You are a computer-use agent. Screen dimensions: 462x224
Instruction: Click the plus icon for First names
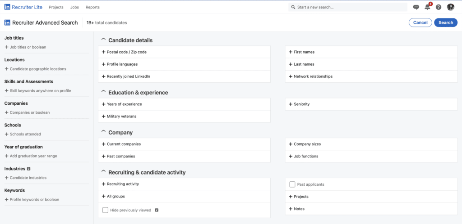tap(291, 52)
